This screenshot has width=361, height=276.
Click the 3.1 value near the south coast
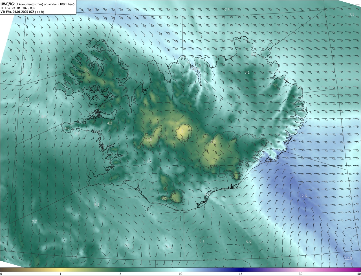(164, 198)
